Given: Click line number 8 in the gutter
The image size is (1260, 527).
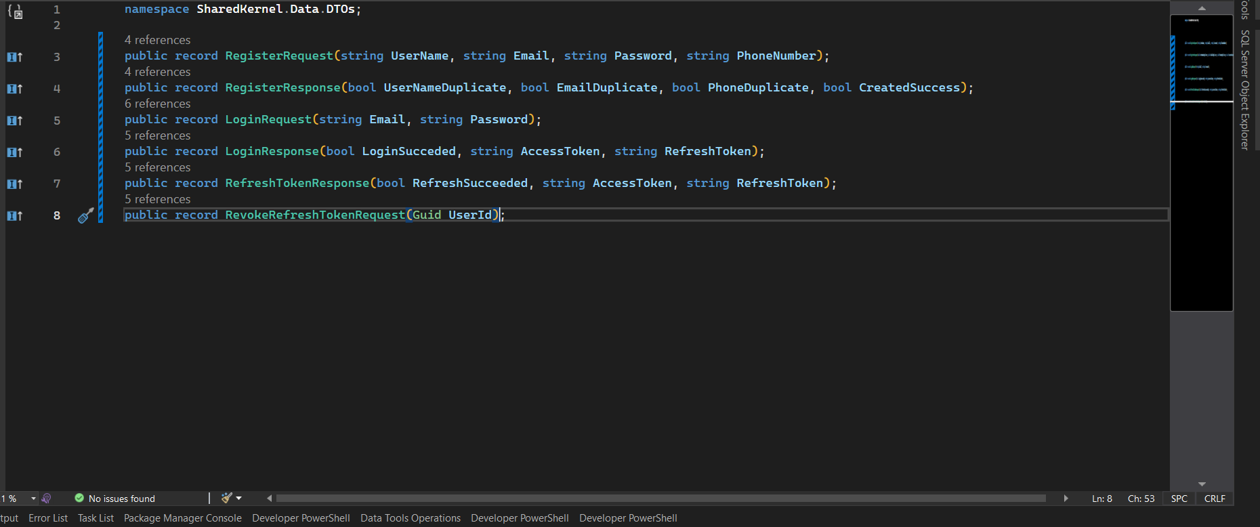Looking at the screenshot, I should pyautogui.click(x=57, y=215).
